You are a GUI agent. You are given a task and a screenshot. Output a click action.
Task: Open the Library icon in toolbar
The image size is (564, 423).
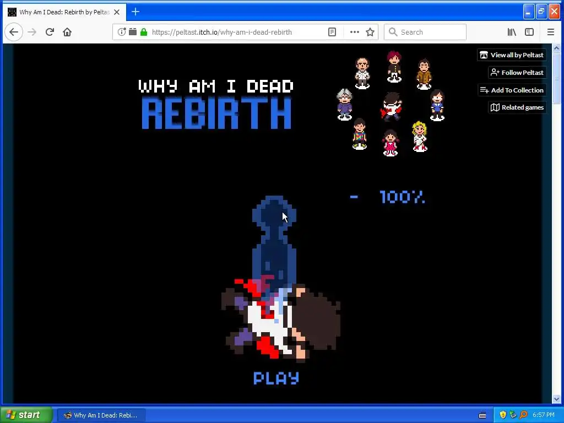tap(512, 32)
